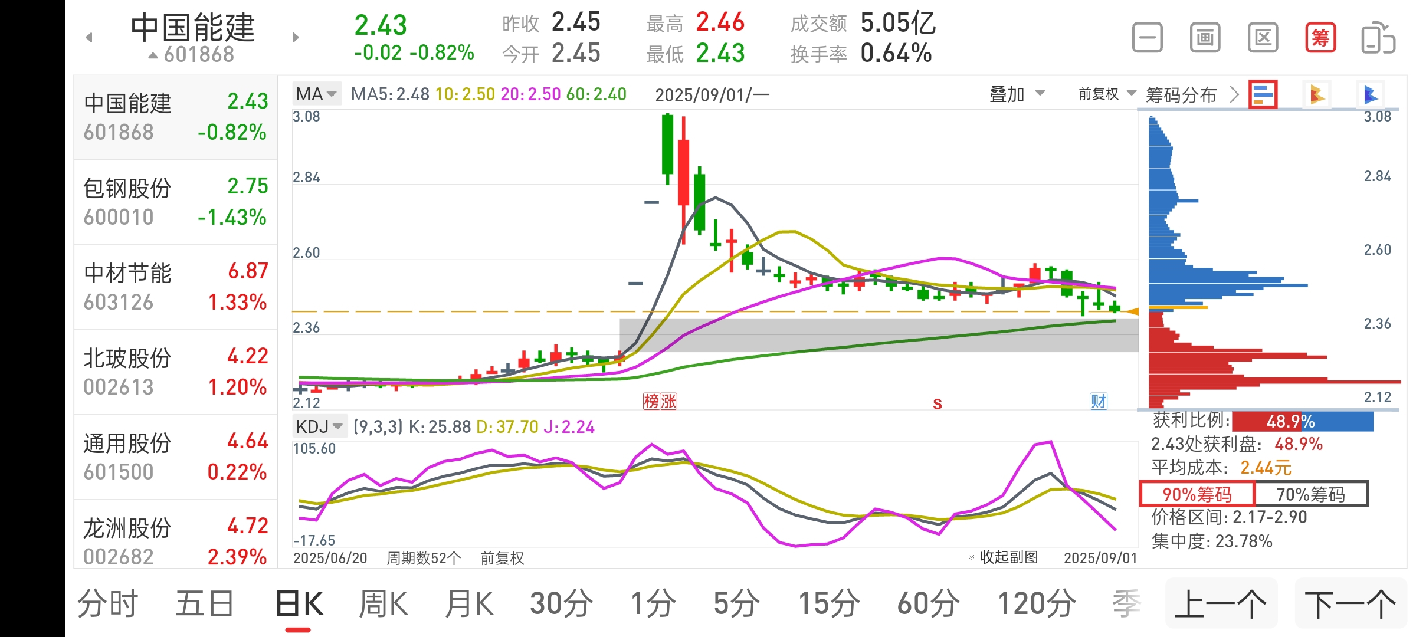
Task: Switch to 季 tab
Action: pos(1126,604)
